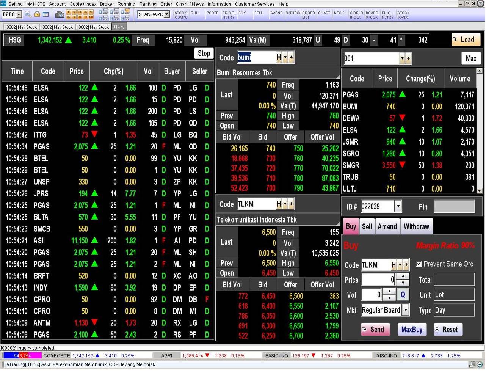Viewport: 486px width, 377px height.
Task: Click the Q quantity lookup button
Action: click(403, 294)
